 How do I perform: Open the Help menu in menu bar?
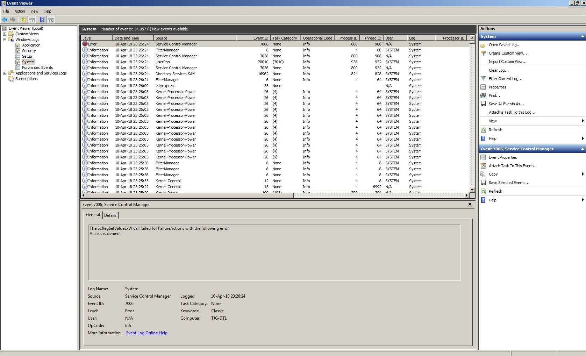[x=48, y=11]
